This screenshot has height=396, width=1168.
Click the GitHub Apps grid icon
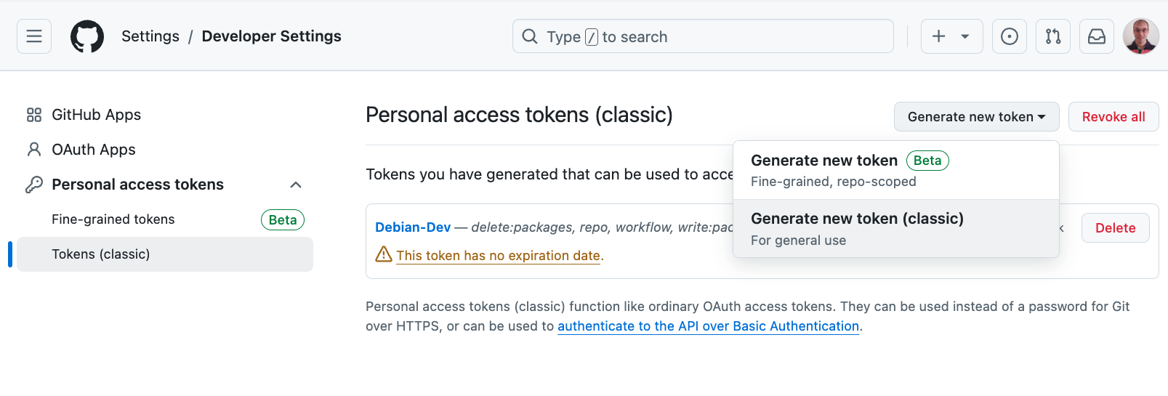tap(34, 115)
